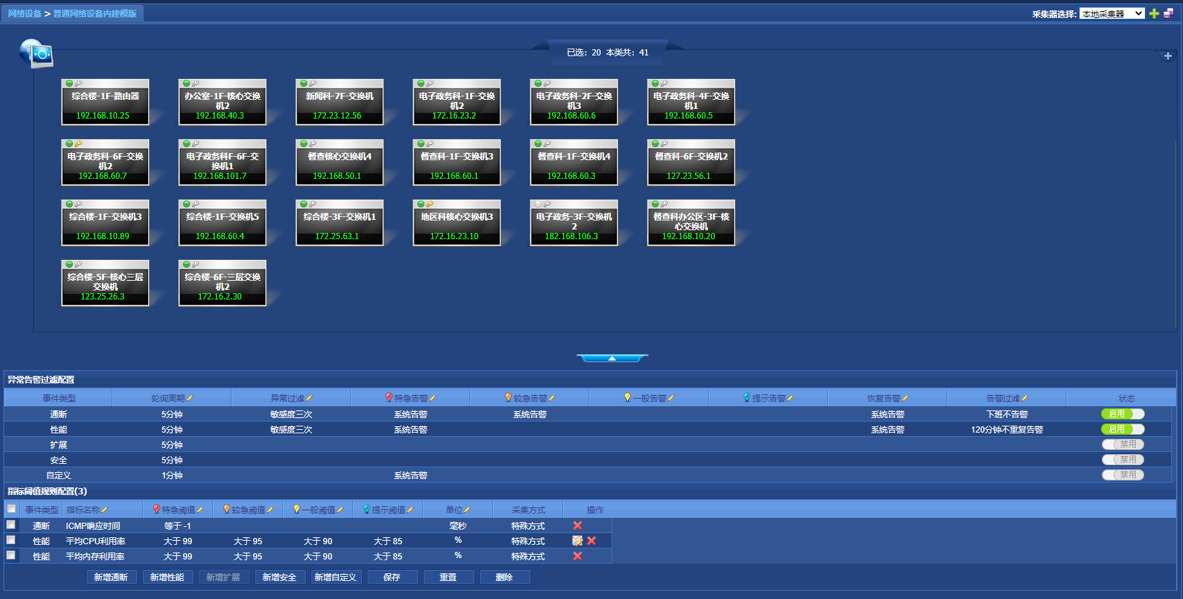This screenshot has width=1183, height=599.
Task: Select the 综合楼-1F-路由器 device card
Action: coord(105,103)
